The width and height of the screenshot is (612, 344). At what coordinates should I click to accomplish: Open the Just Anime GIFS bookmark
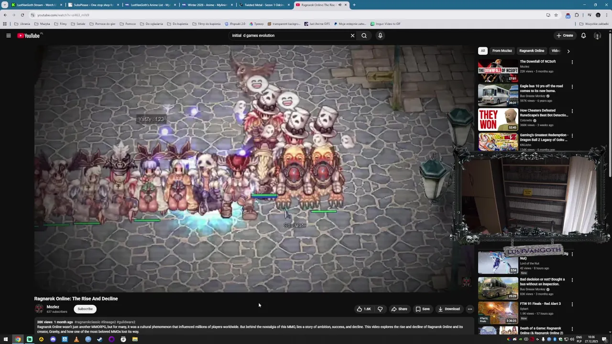tap(317, 24)
